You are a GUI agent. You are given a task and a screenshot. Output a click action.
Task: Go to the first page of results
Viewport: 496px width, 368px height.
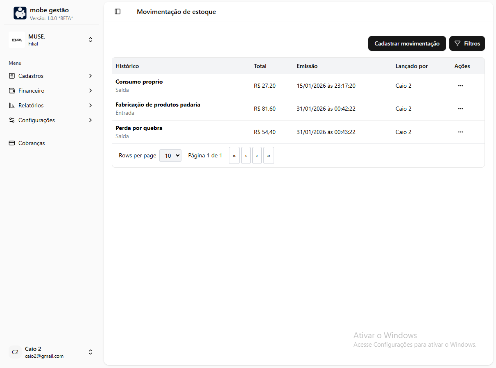[234, 156]
